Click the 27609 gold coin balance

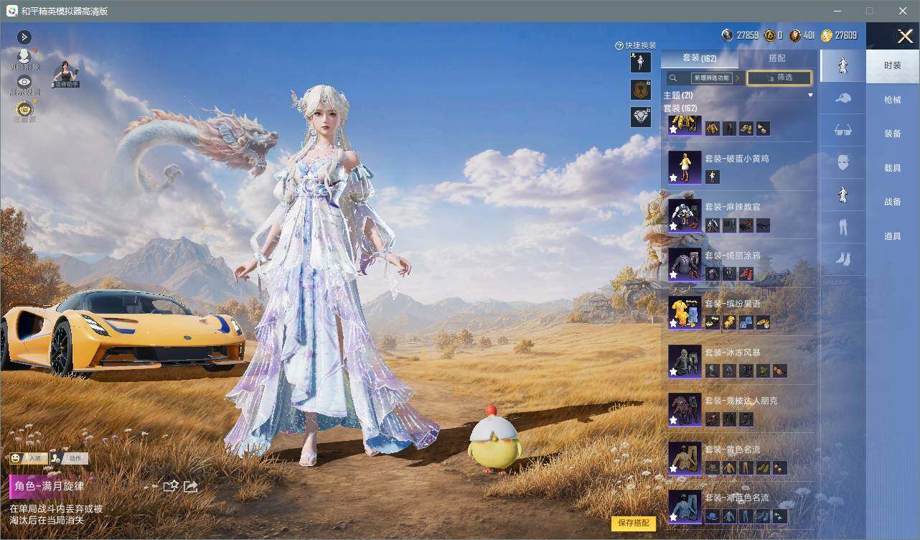(x=839, y=35)
